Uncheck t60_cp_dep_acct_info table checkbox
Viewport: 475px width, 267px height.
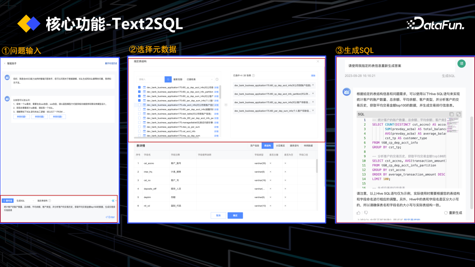139,87
